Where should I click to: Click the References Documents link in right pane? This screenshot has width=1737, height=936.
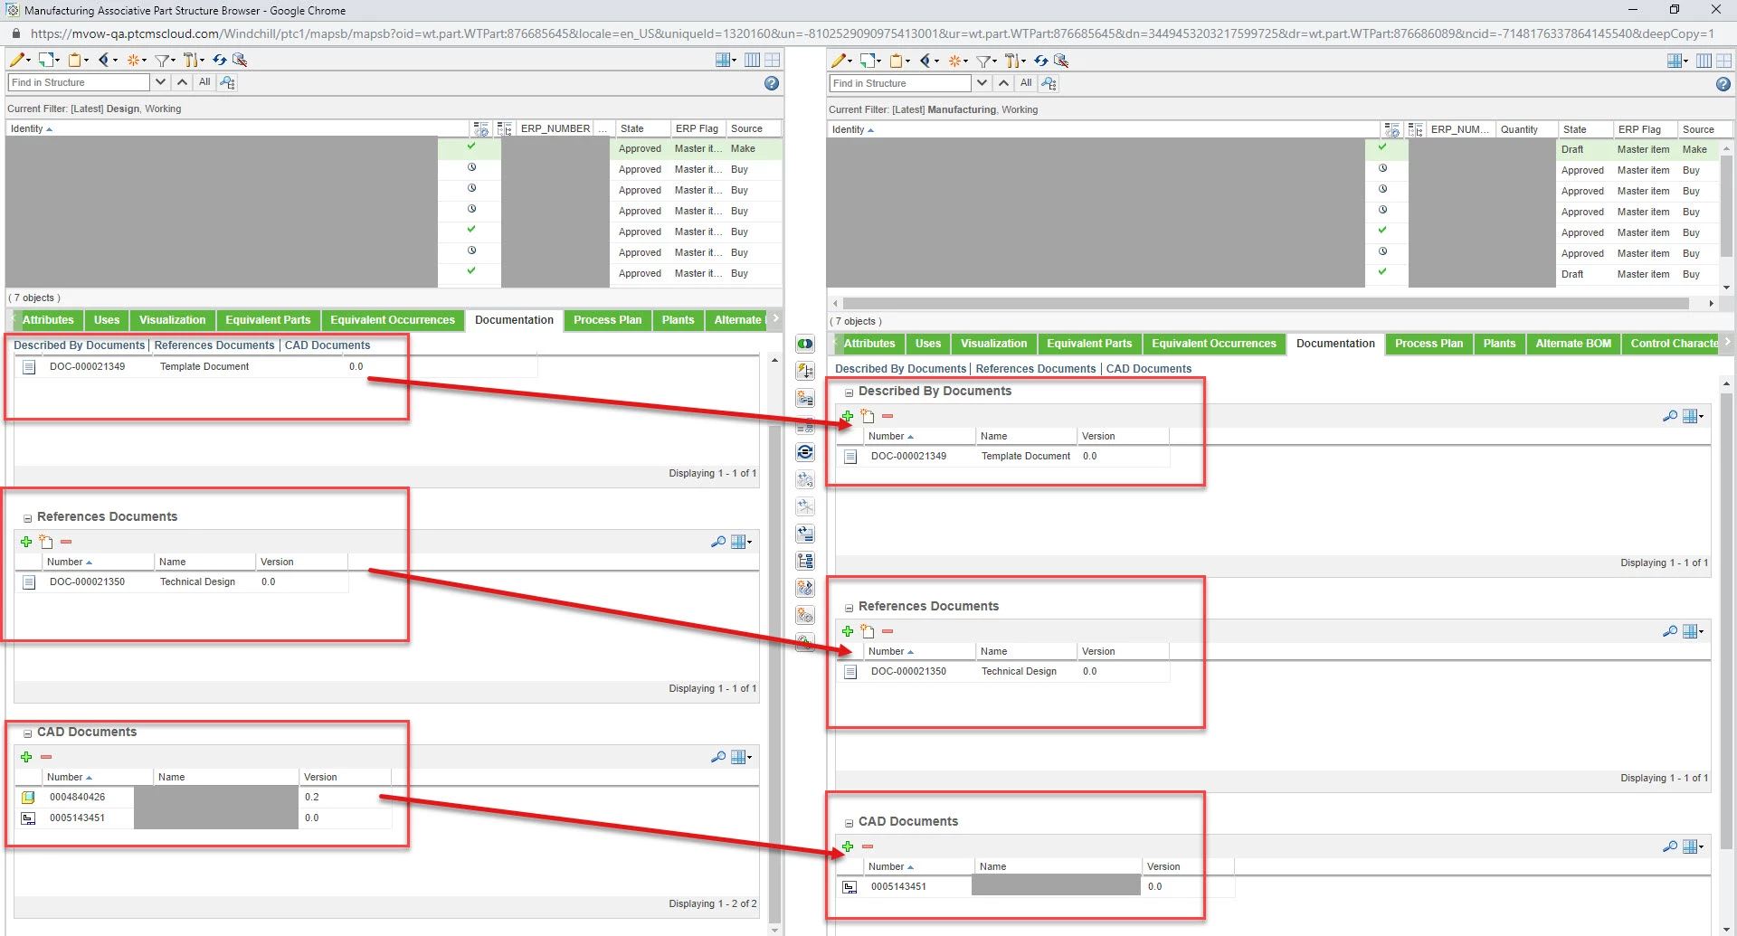1035,369
